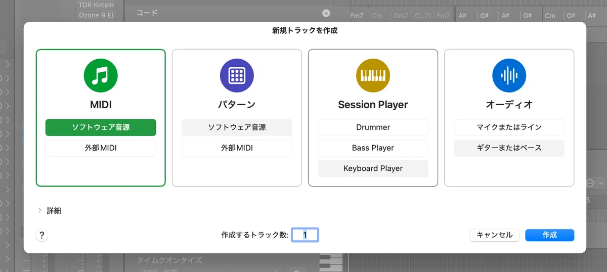
Task: Click the MIDI heading text
Action: [101, 105]
